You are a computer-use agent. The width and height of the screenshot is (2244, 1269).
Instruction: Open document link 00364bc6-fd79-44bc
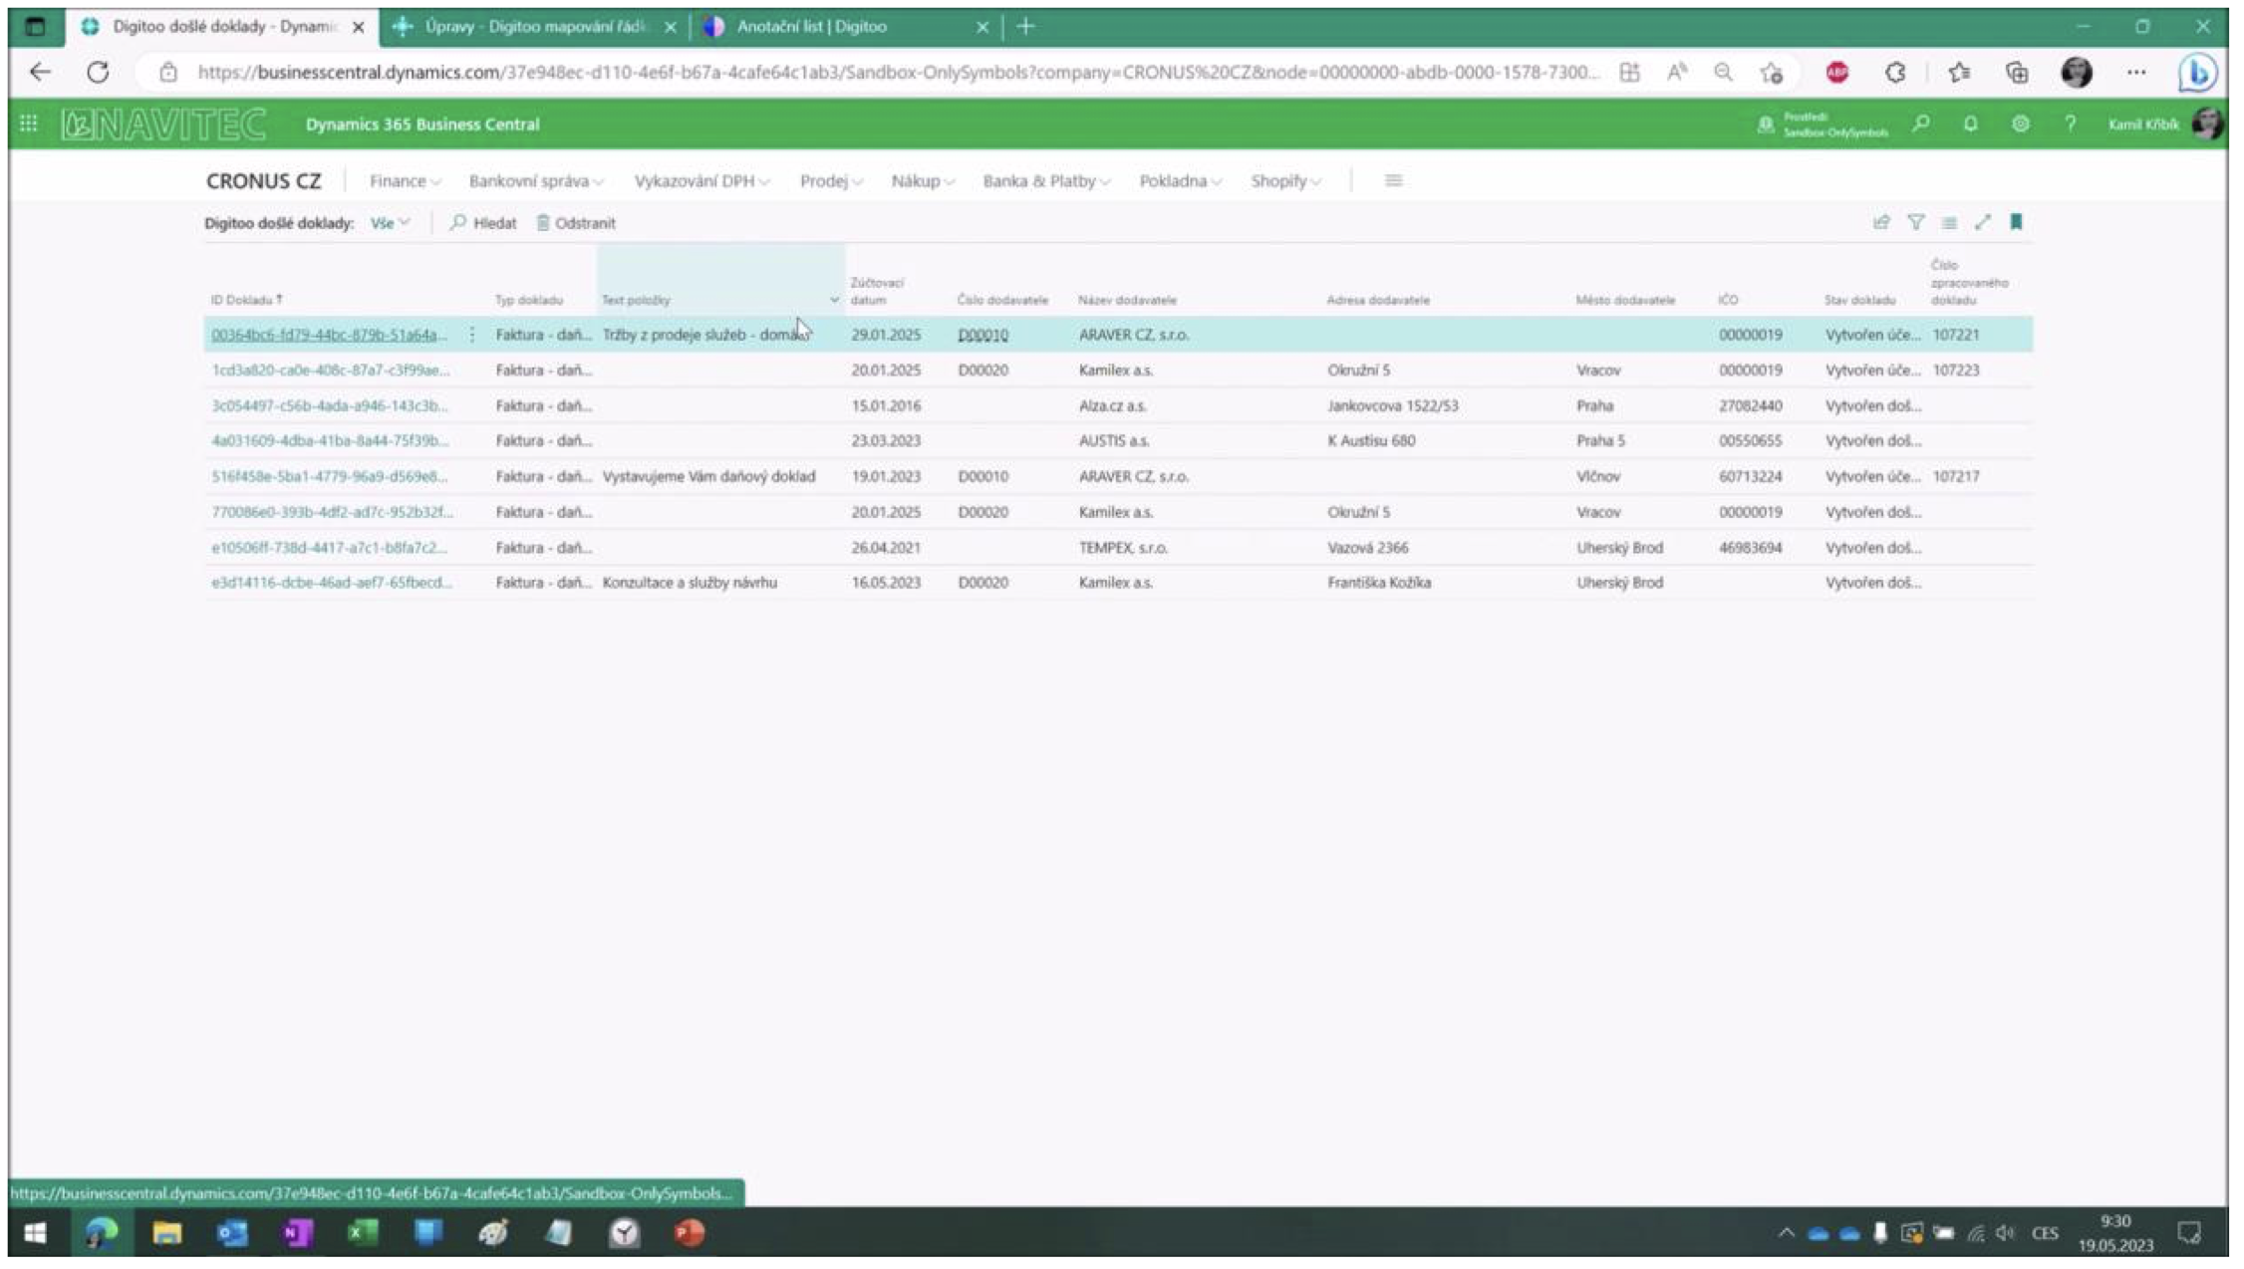pos(329,335)
